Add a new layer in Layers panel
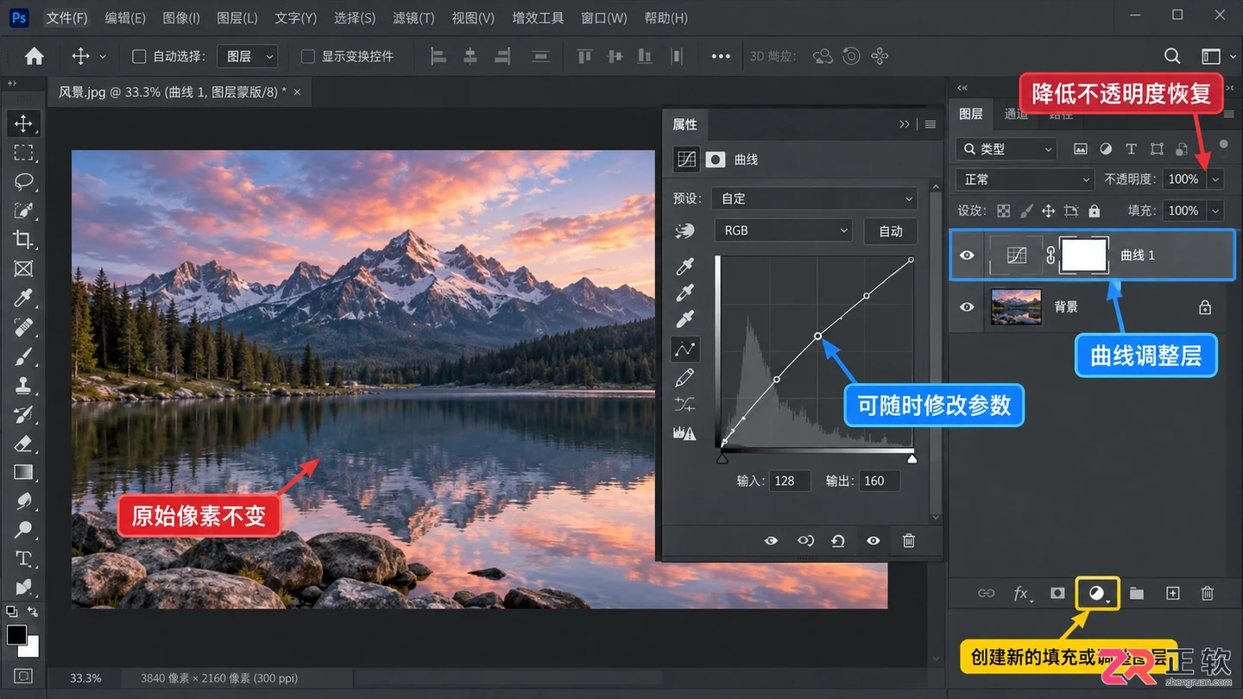This screenshot has width=1243, height=699. 1172,594
